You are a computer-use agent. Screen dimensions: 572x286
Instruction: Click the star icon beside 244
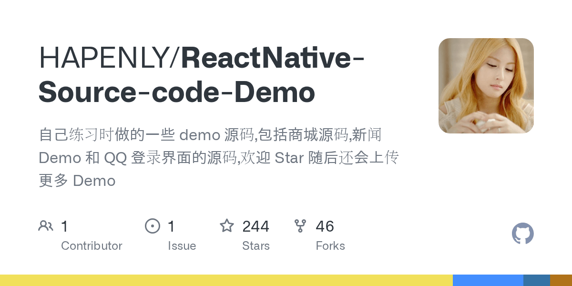click(x=227, y=225)
